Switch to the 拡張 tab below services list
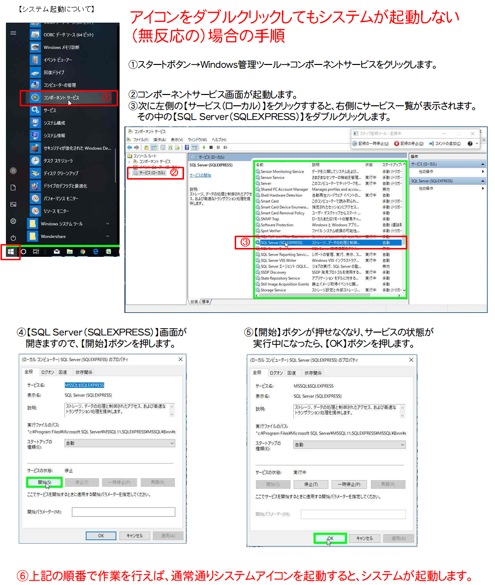This screenshot has width=495, height=585. coord(194,302)
